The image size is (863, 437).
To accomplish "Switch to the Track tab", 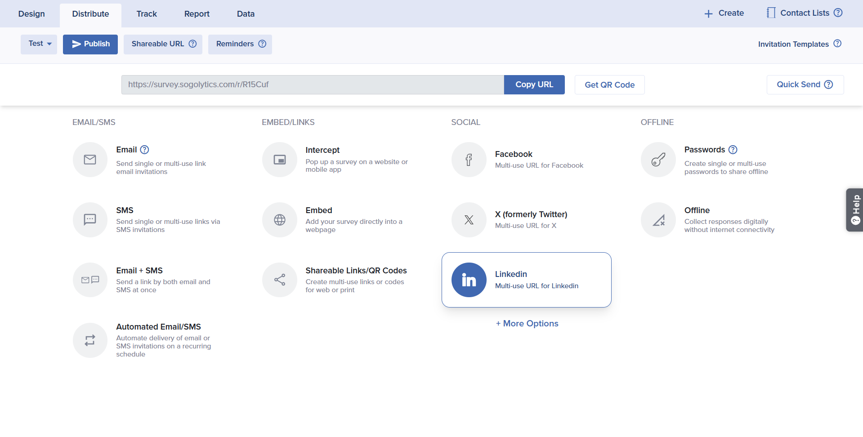I will click(147, 14).
